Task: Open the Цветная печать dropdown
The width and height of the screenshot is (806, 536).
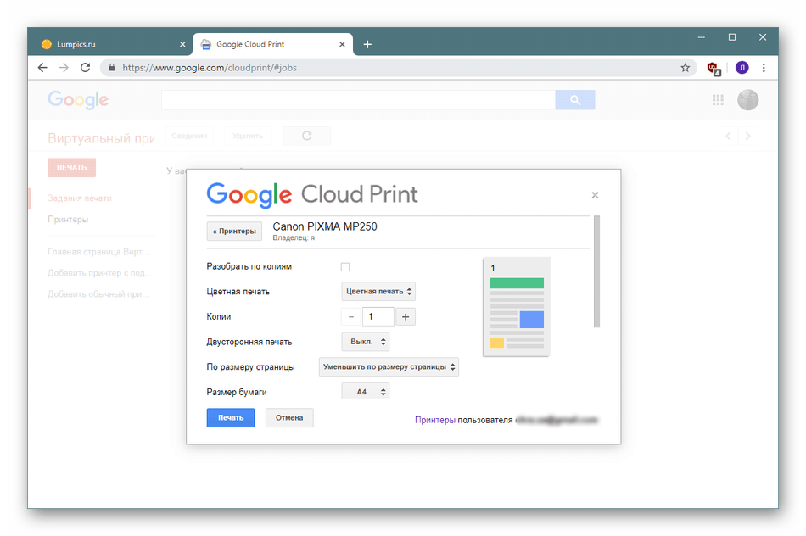Action: click(x=378, y=292)
